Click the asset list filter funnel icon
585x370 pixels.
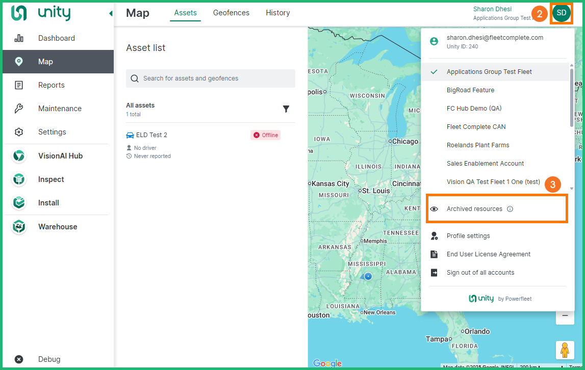pos(286,109)
